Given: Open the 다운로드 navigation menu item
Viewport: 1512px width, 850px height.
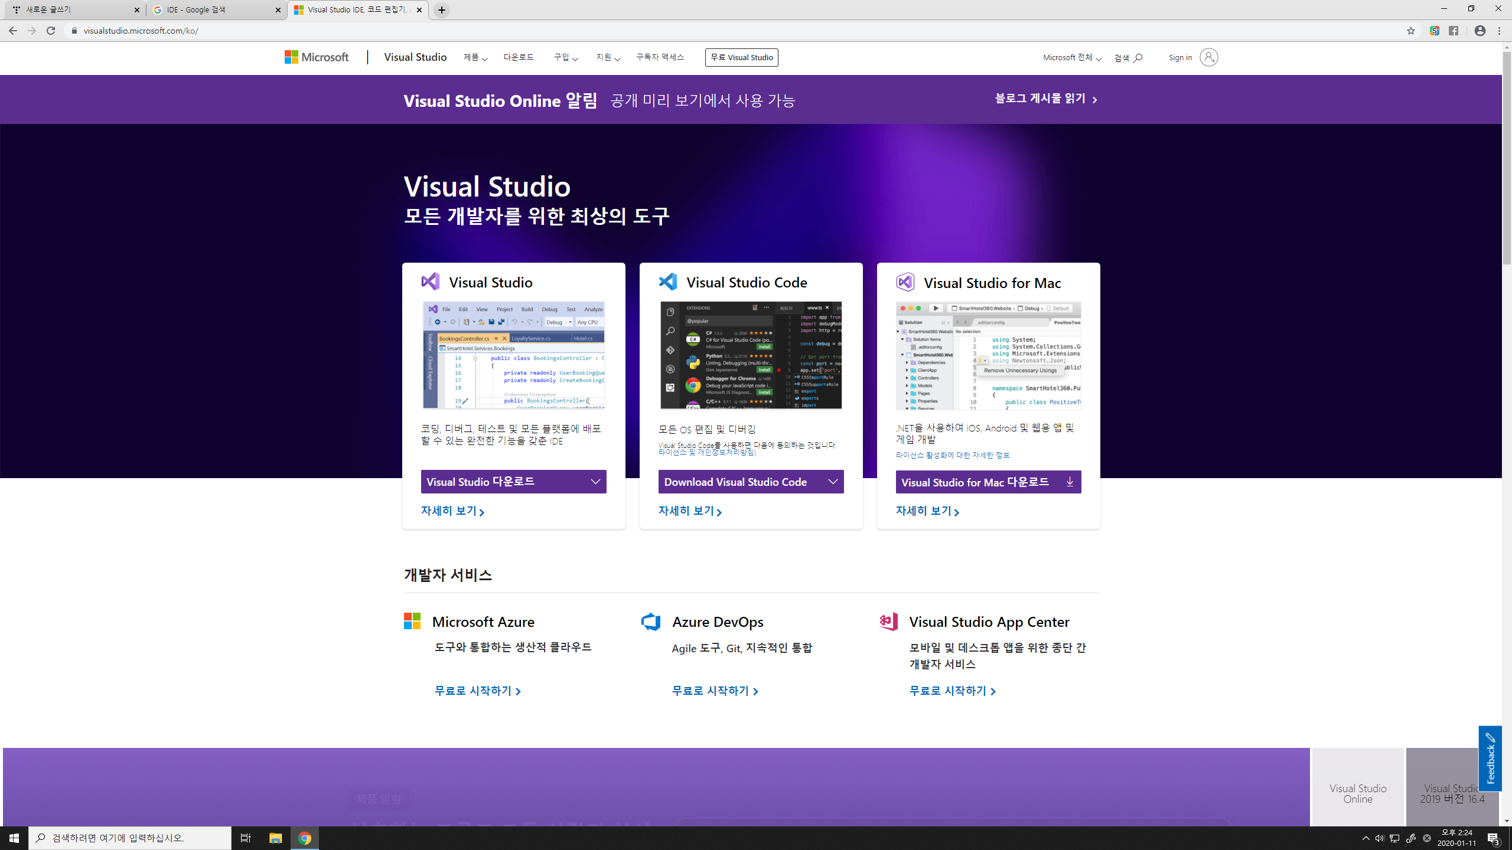Looking at the screenshot, I should click(519, 57).
